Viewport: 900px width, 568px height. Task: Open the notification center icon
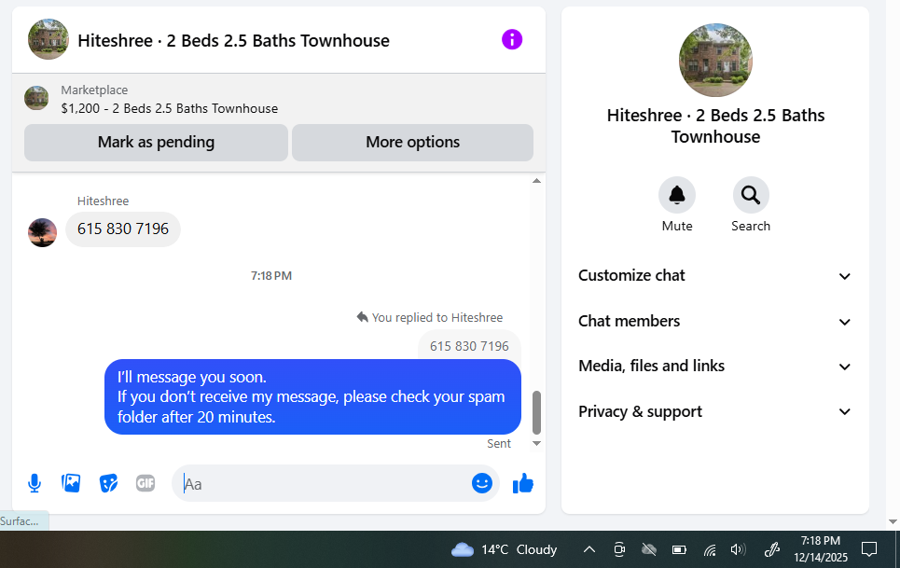point(869,549)
